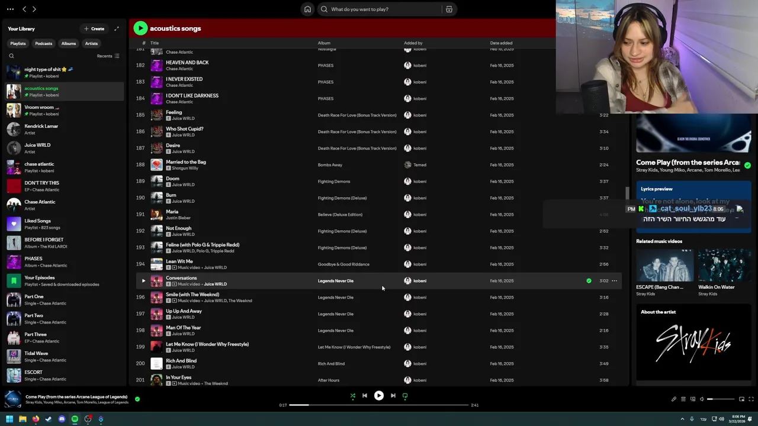Play acoustics songs with the green play button
Viewport: 758px width, 426px height.
pos(140,28)
